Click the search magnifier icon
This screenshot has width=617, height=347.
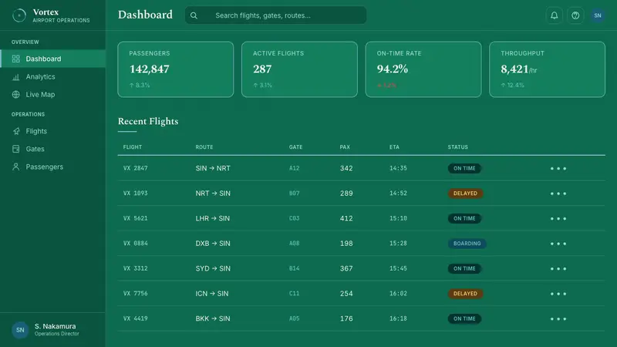194,15
